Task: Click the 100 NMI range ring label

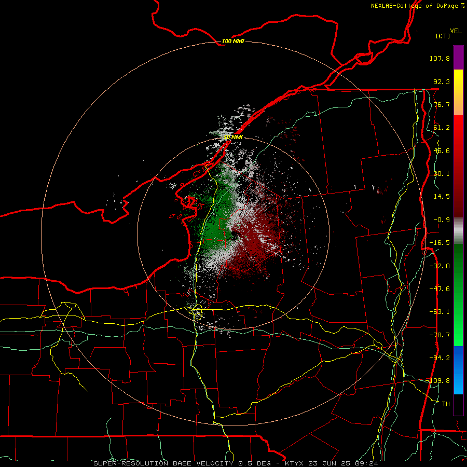Action: (x=233, y=41)
